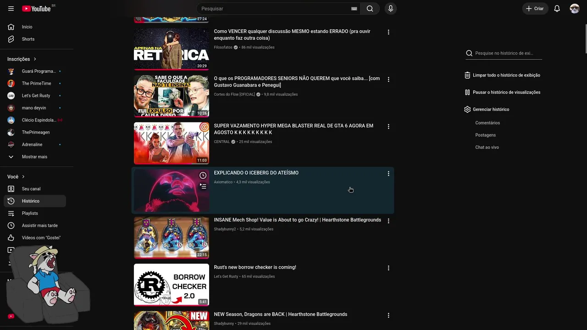
Task: Open title "INSANE Mech Shop!"
Action: point(297,220)
